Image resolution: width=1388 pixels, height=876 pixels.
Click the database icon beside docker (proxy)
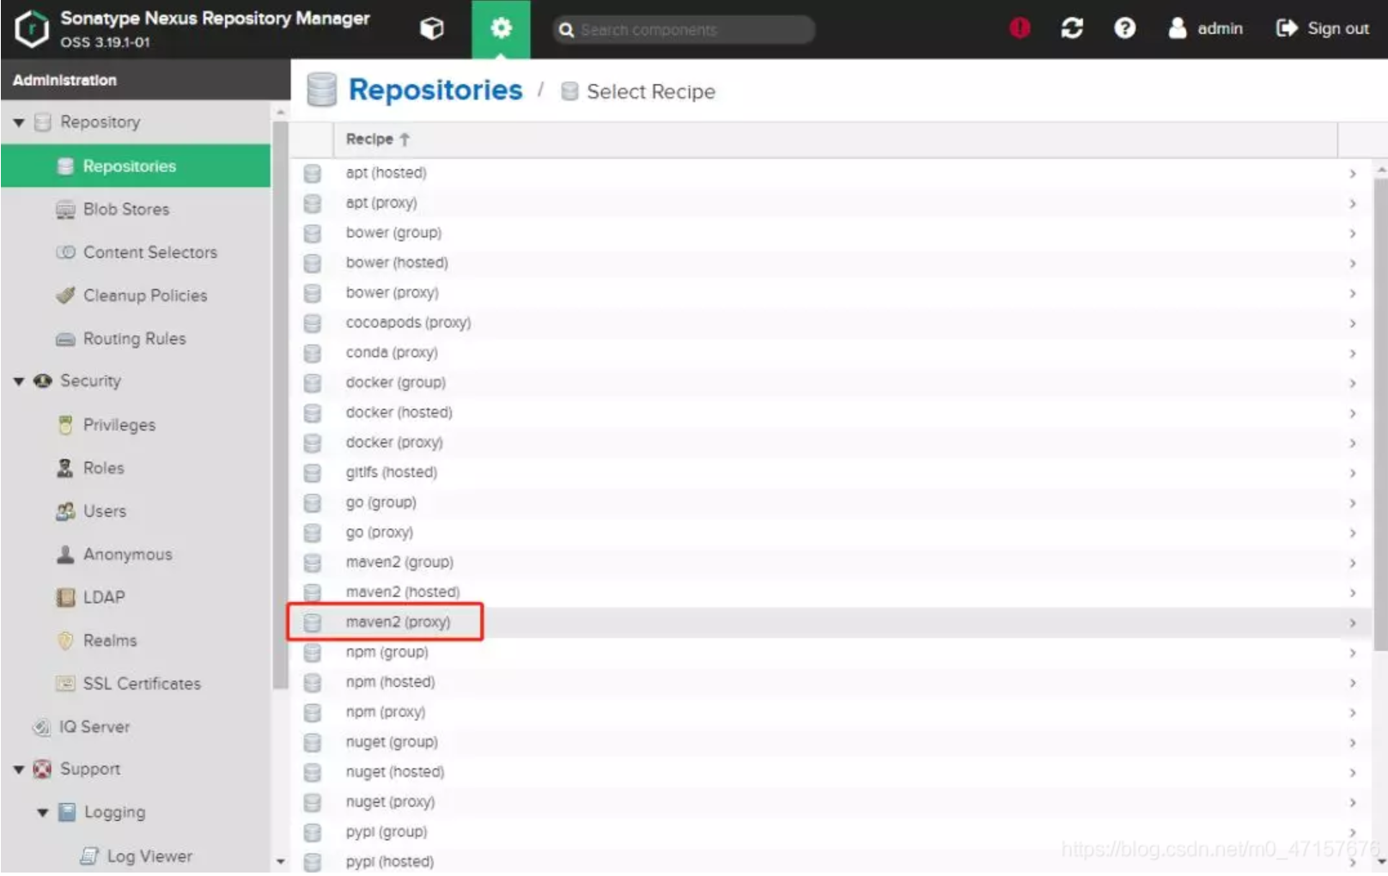tap(313, 442)
